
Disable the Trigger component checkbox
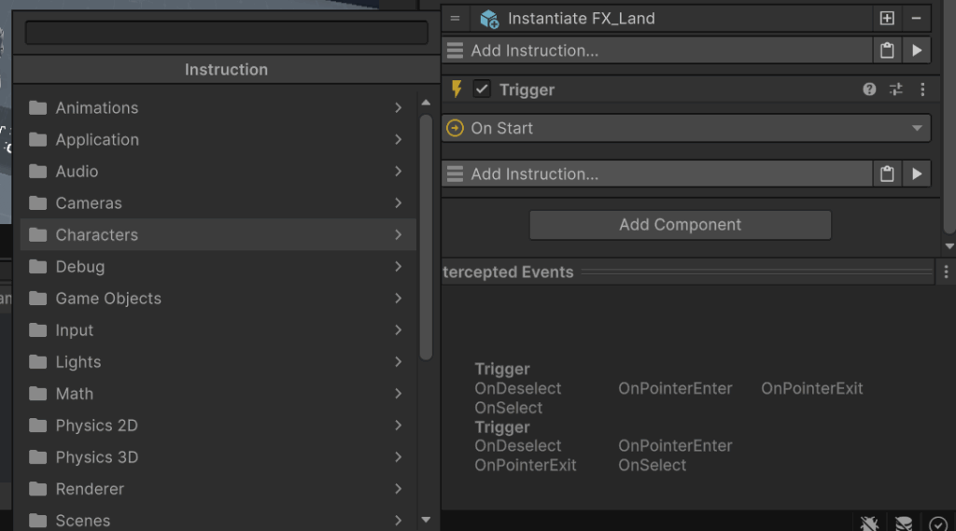(482, 90)
